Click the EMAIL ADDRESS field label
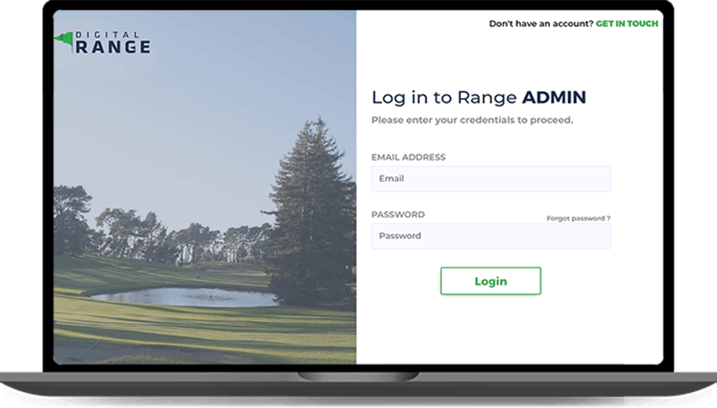Screen dimensions: 717x408 (408, 157)
